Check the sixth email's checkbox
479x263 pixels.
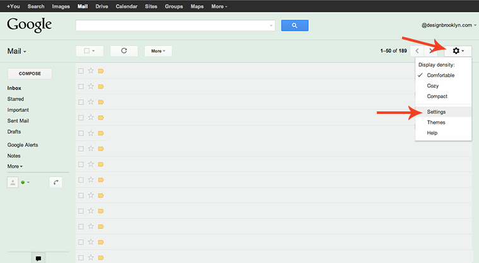tap(81, 149)
